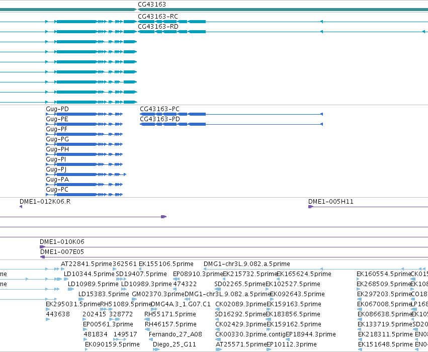Screen dimensions: 428x352
Task: Select the Gug-PF protein label
Action: (x=56, y=129)
